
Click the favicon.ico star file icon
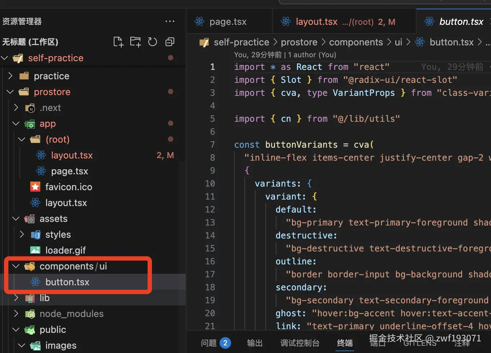[x=35, y=187]
